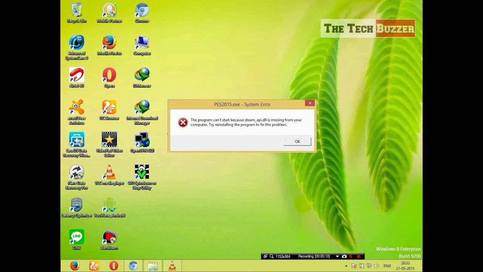The height and width of the screenshot is (272, 483).
Task: Select the YouWave_Android desktop icon
Action: pyautogui.click(x=109, y=207)
